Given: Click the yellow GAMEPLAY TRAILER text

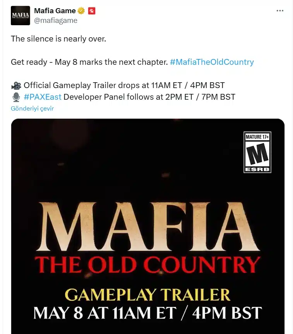Looking at the screenshot, I should pos(147,294).
